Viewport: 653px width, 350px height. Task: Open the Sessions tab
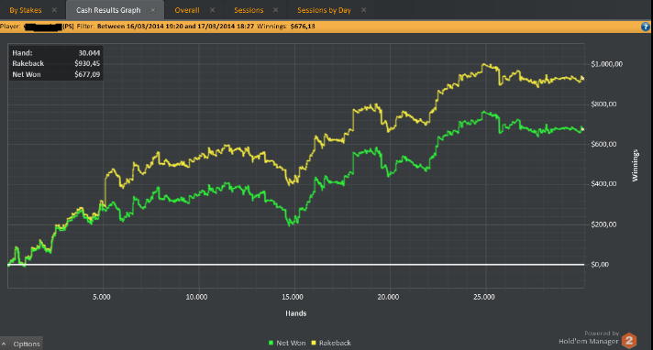(x=249, y=10)
